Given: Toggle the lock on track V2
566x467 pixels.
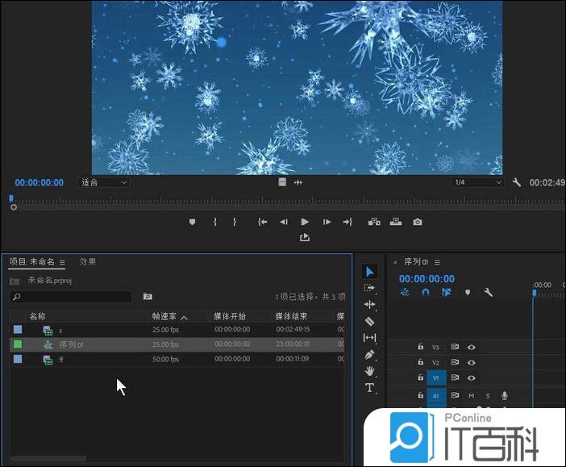Looking at the screenshot, I should coord(420,362).
